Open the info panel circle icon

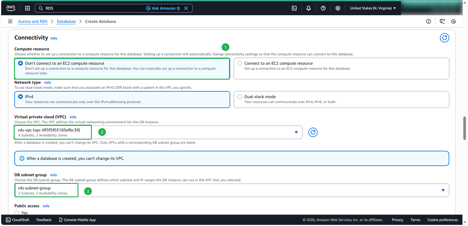coord(429,21)
